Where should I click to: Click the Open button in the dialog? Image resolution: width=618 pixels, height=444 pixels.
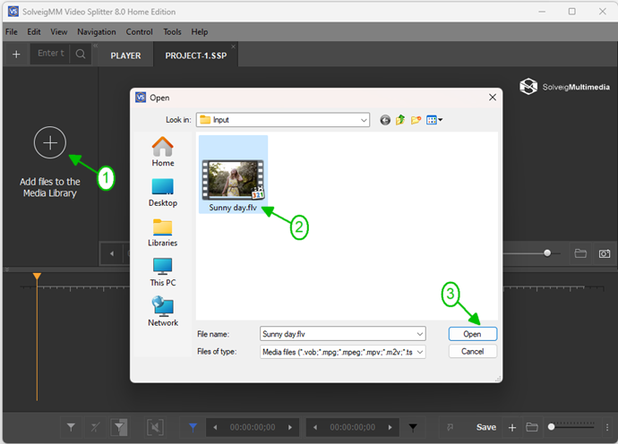point(473,334)
